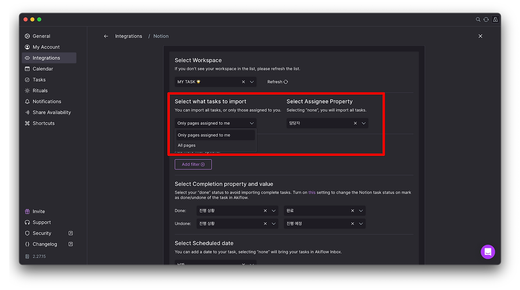Image resolution: width=520 pixels, height=290 pixels.
Task: Click the Akiflow logo icon in title bar
Action: 495,19
